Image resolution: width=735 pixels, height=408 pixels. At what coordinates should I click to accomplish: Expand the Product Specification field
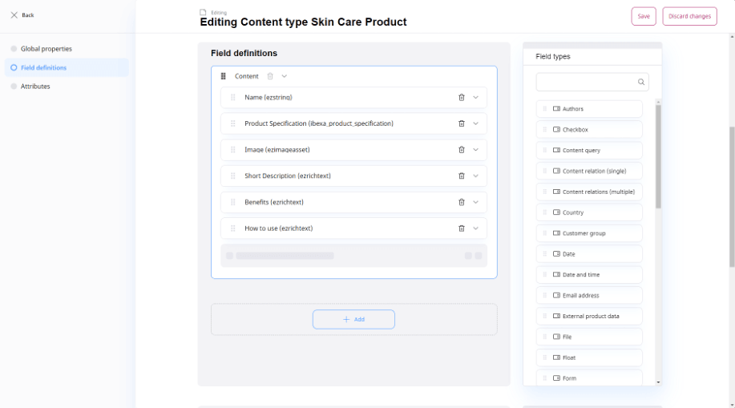[475, 123]
